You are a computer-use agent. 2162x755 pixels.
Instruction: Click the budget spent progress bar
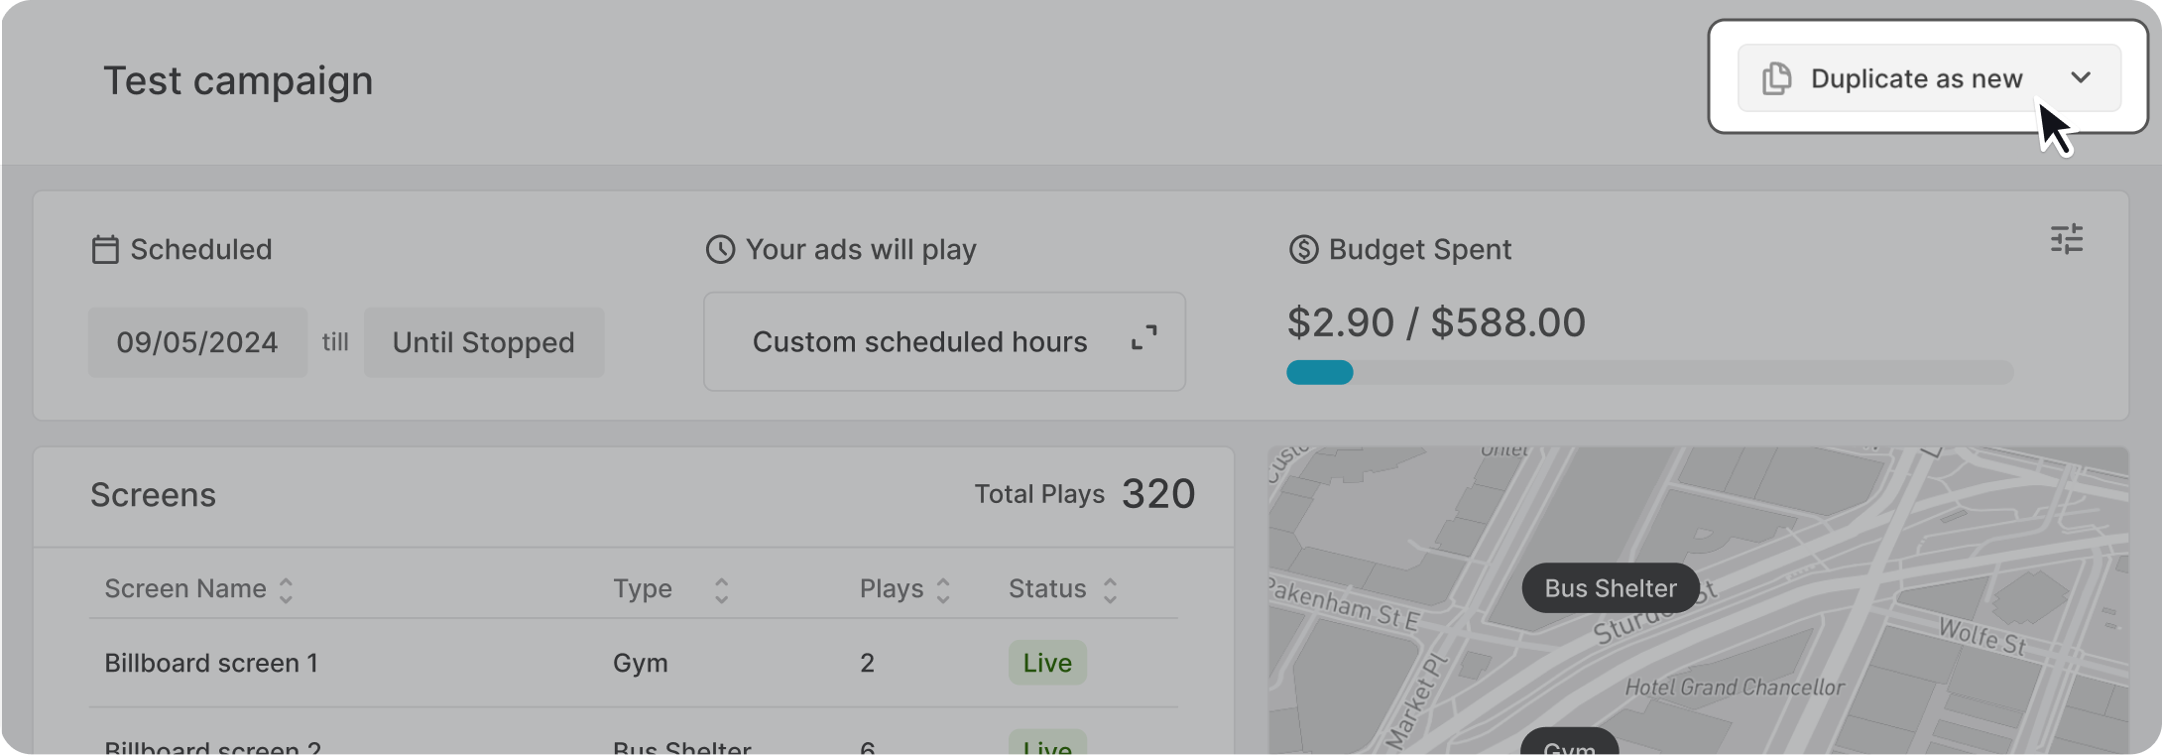[x=1648, y=372]
